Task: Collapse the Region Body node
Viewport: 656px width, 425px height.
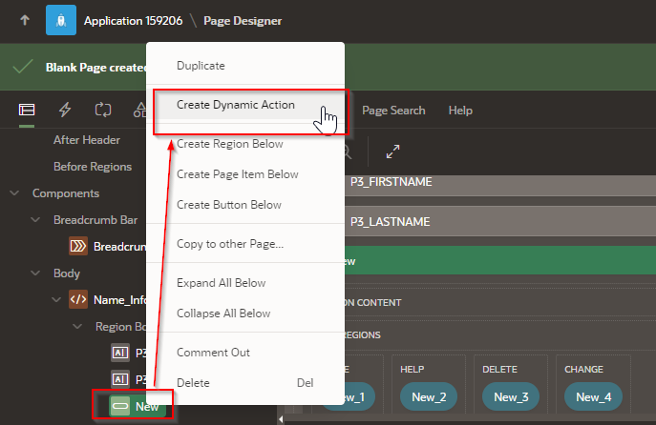Action: click(77, 327)
